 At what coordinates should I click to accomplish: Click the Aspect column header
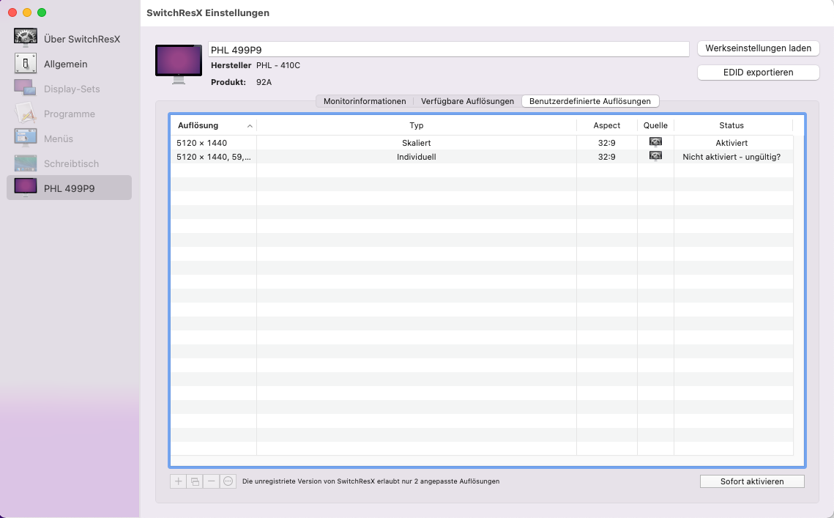(607, 125)
